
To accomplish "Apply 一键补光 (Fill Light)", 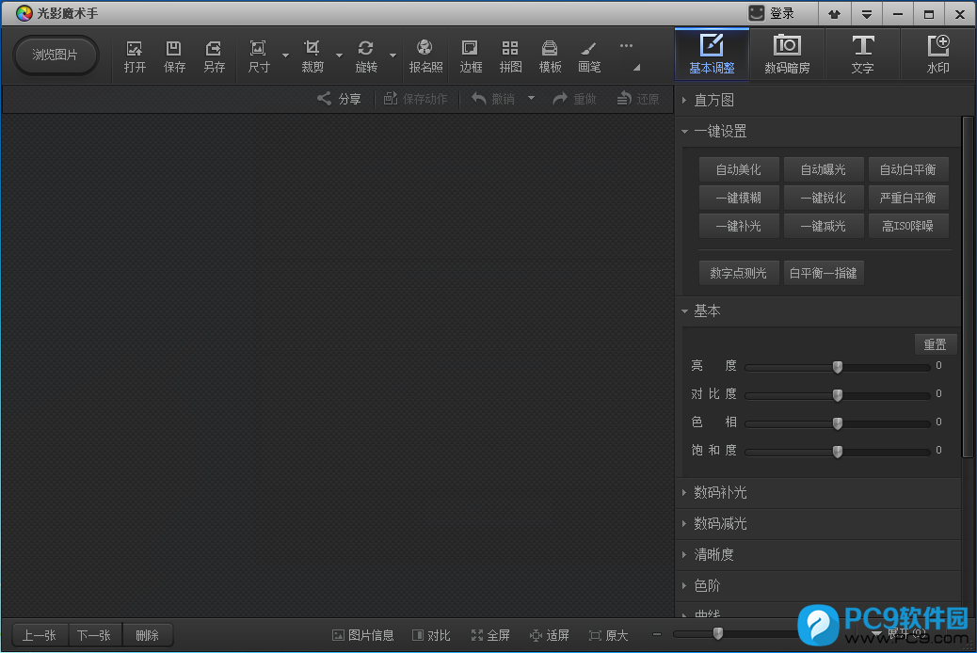I will click(738, 226).
